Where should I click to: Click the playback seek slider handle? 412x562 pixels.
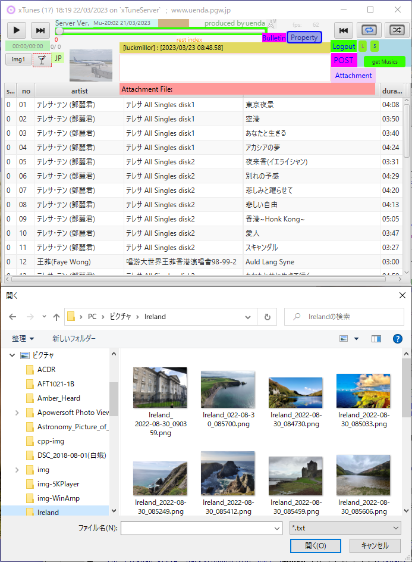click(x=59, y=31)
